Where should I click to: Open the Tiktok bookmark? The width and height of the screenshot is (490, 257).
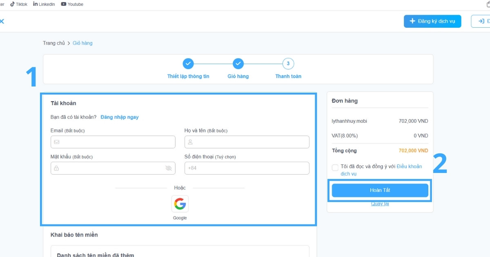click(x=19, y=4)
